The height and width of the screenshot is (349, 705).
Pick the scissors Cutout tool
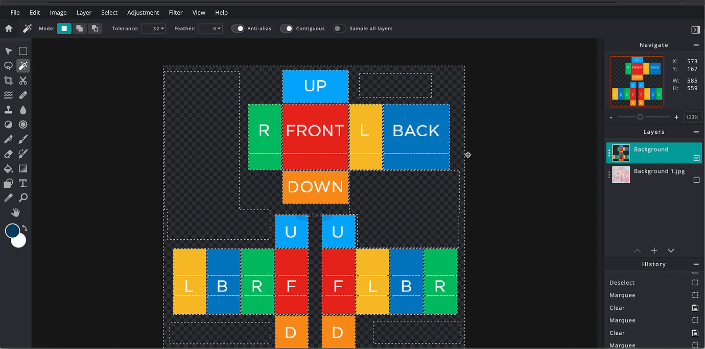click(23, 81)
